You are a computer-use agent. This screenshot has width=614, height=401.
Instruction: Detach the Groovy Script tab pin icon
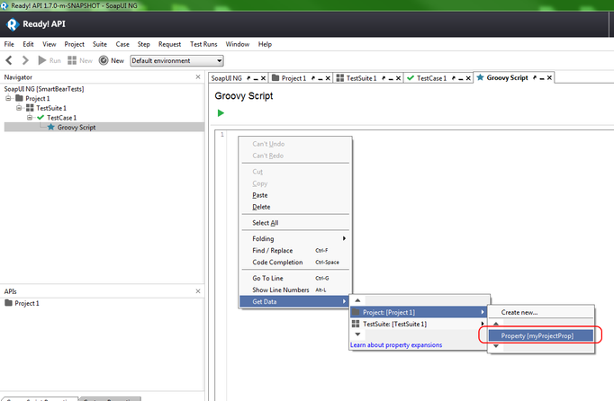point(535,78)
